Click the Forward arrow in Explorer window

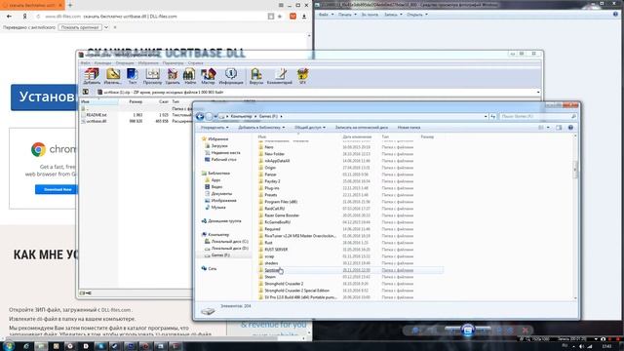pos(209,116)
